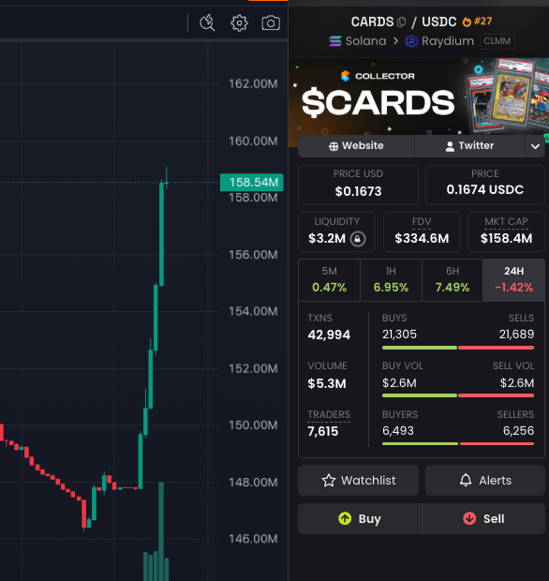The image size is (549, 581).
Task: Click the tallest green volume bar
Action: [x=161, y=531]
